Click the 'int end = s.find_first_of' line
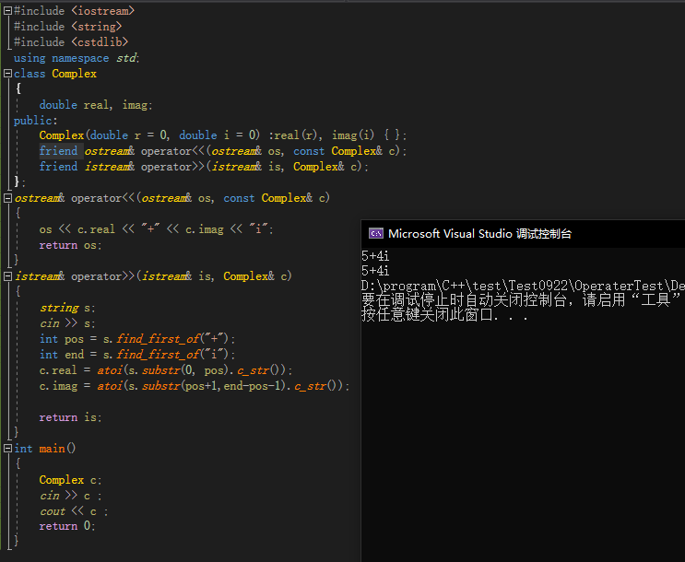 137,355
